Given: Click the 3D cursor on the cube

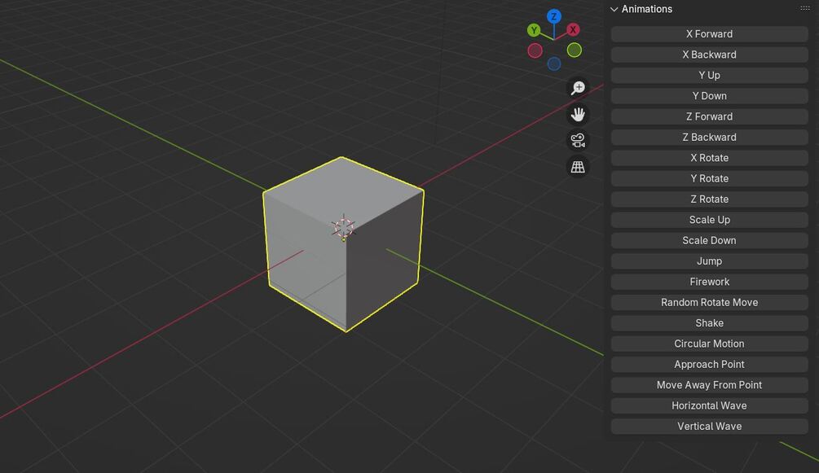Looking at the screenshot, I should point(343,228).
